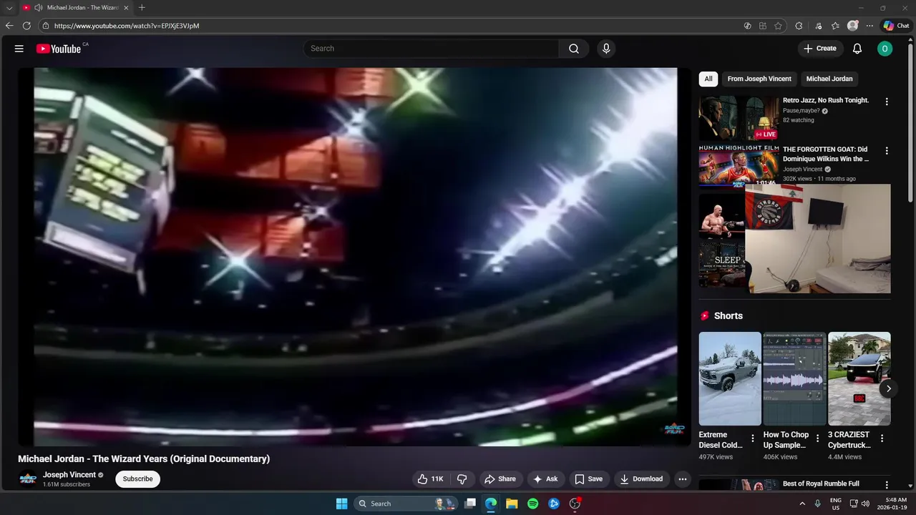Image resolution: width=916 pixels, height=515 pixels.
Task: Add page to favorites with star
Action: pos(778,26)
